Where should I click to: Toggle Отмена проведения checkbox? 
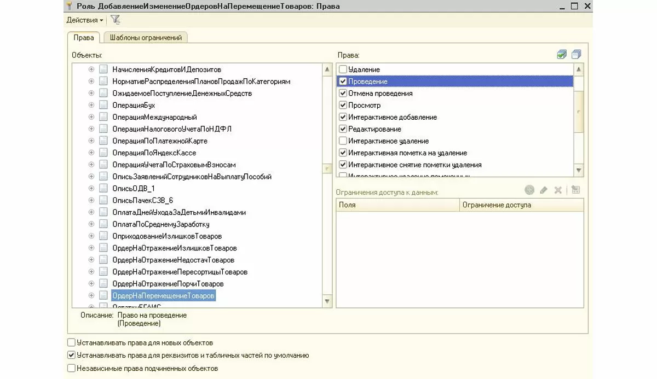[x=343, y=94]
